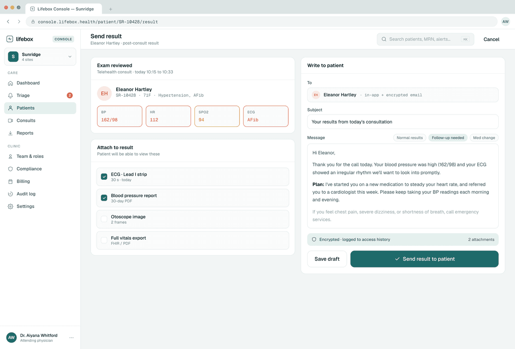The height and width of the screenshot is (349, 515).
Task: Click the '2 attachments' text
Action: tap(481, 240)
